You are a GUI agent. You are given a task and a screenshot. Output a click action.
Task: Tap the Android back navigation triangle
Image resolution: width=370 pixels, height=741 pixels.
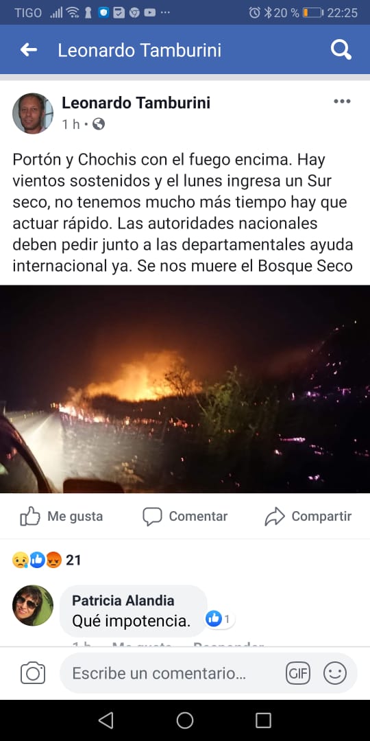coord(106,720)
